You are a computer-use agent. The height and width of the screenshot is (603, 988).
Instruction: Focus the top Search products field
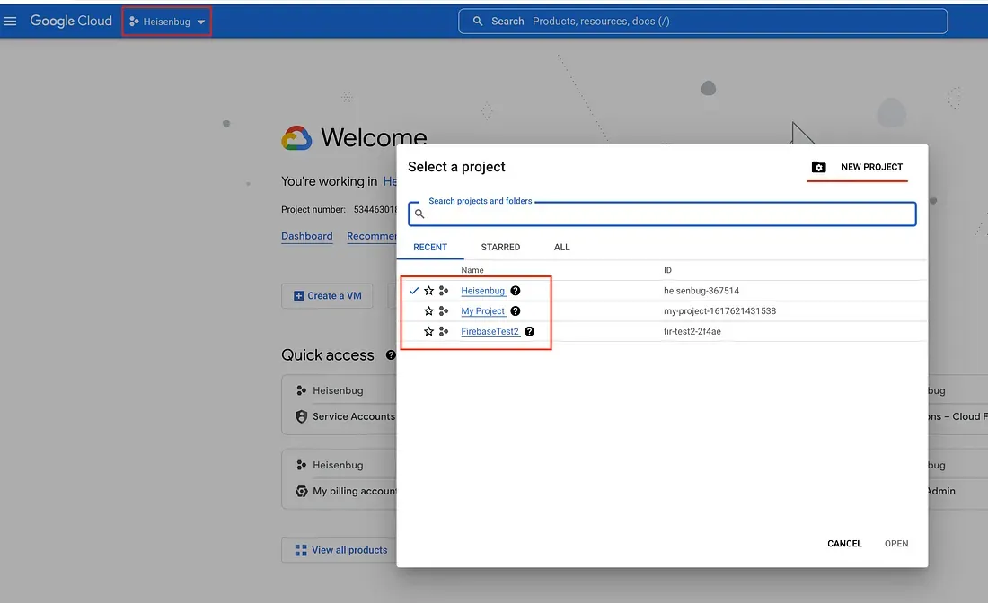702,22
